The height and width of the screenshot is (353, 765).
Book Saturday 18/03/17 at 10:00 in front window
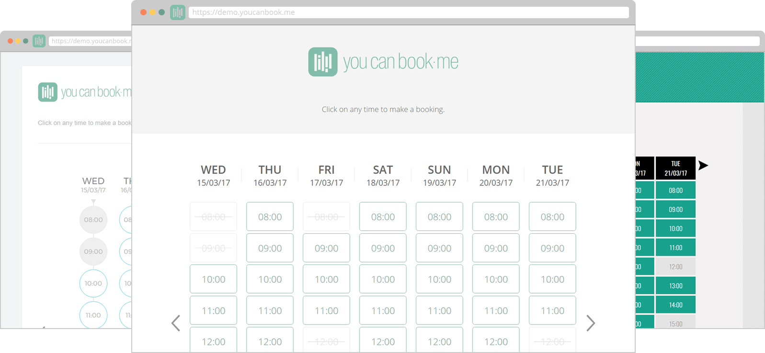(x=383, y=279)
